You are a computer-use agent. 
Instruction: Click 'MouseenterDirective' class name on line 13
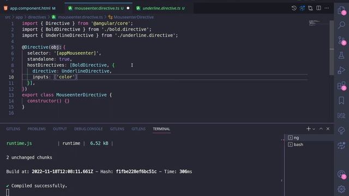(x=81, y=95)
